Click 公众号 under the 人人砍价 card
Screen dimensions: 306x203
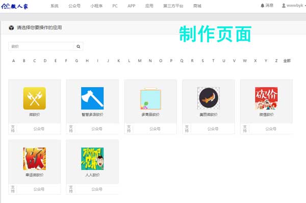pos(97,189)
